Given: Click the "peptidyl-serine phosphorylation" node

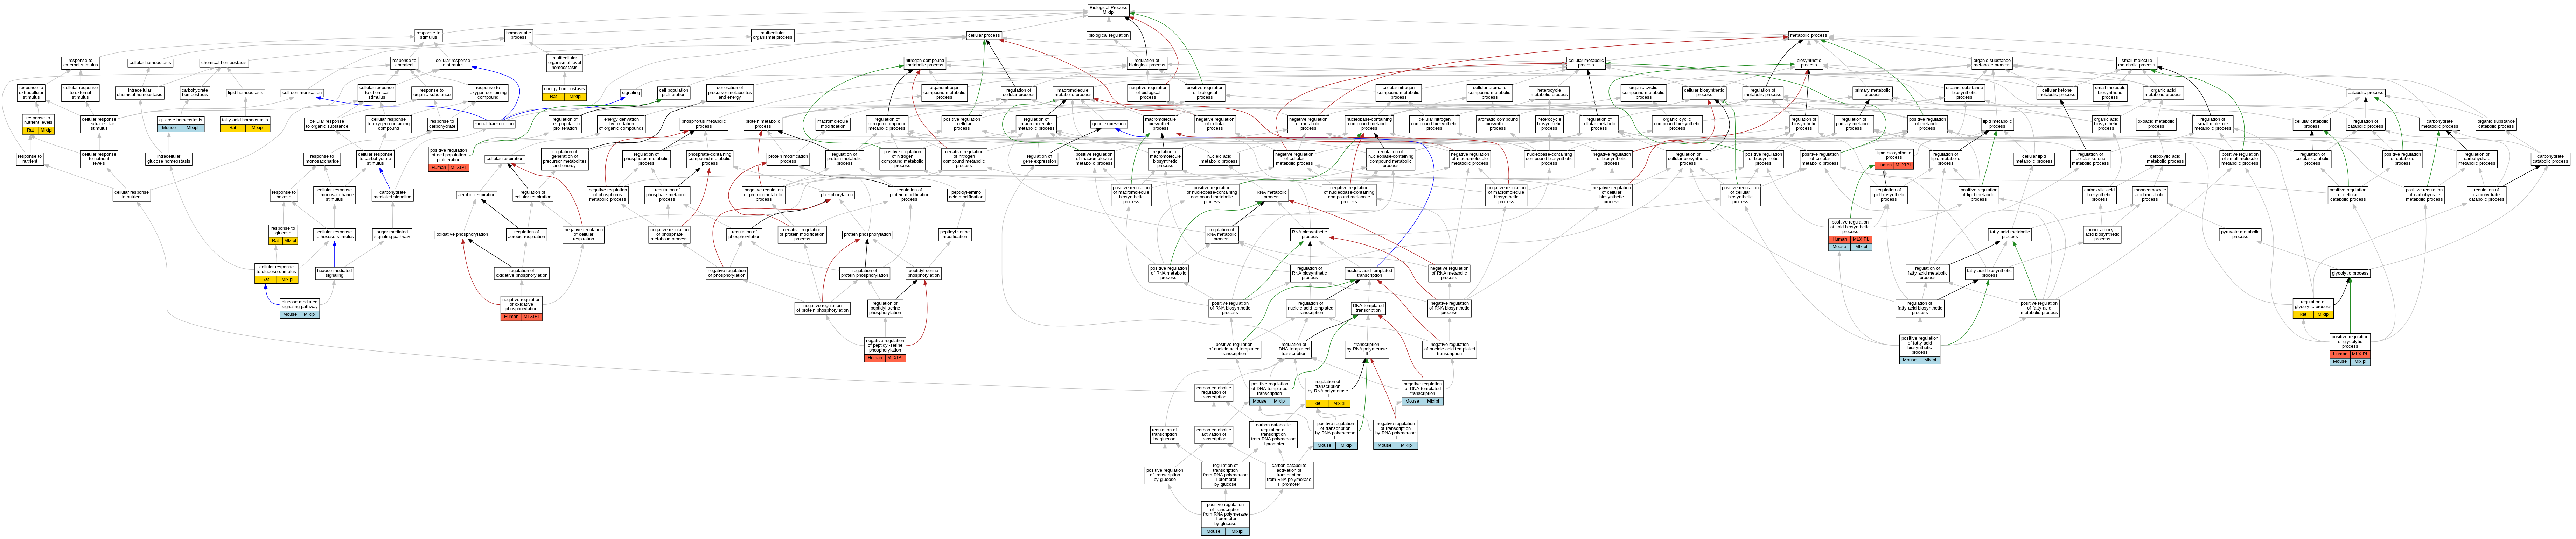Looking at the screenshot, I should click(x=923, y=273).
